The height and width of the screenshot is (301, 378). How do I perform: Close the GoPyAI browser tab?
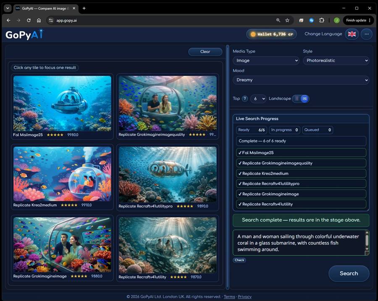[x=74, y=8]
